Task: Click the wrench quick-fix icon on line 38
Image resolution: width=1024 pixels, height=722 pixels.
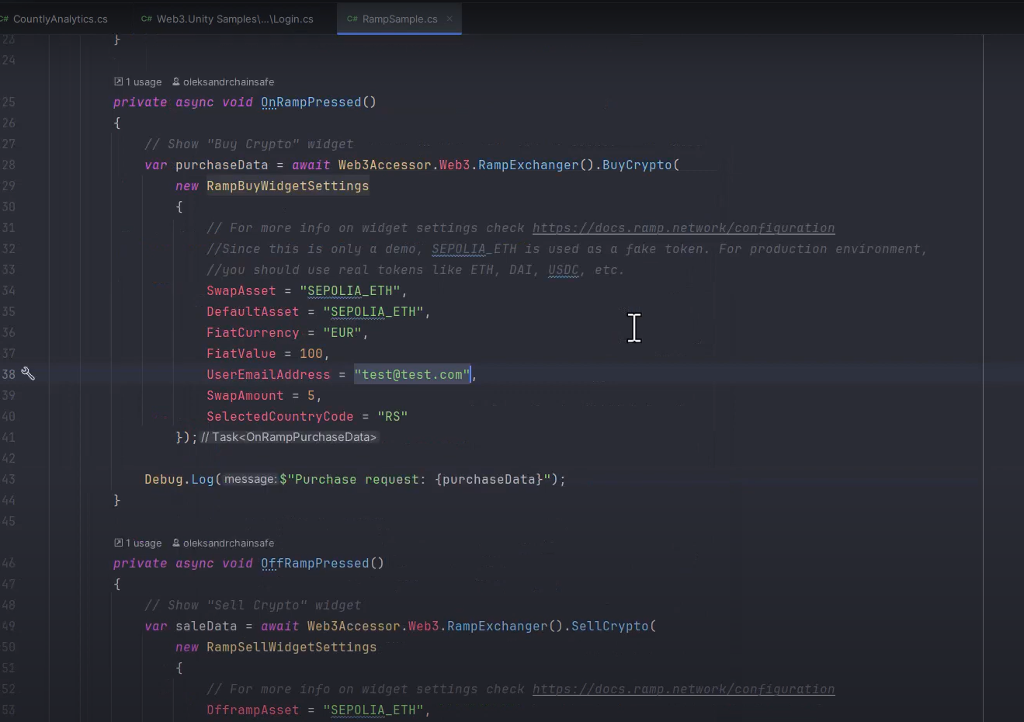Action: click(28, 374)
